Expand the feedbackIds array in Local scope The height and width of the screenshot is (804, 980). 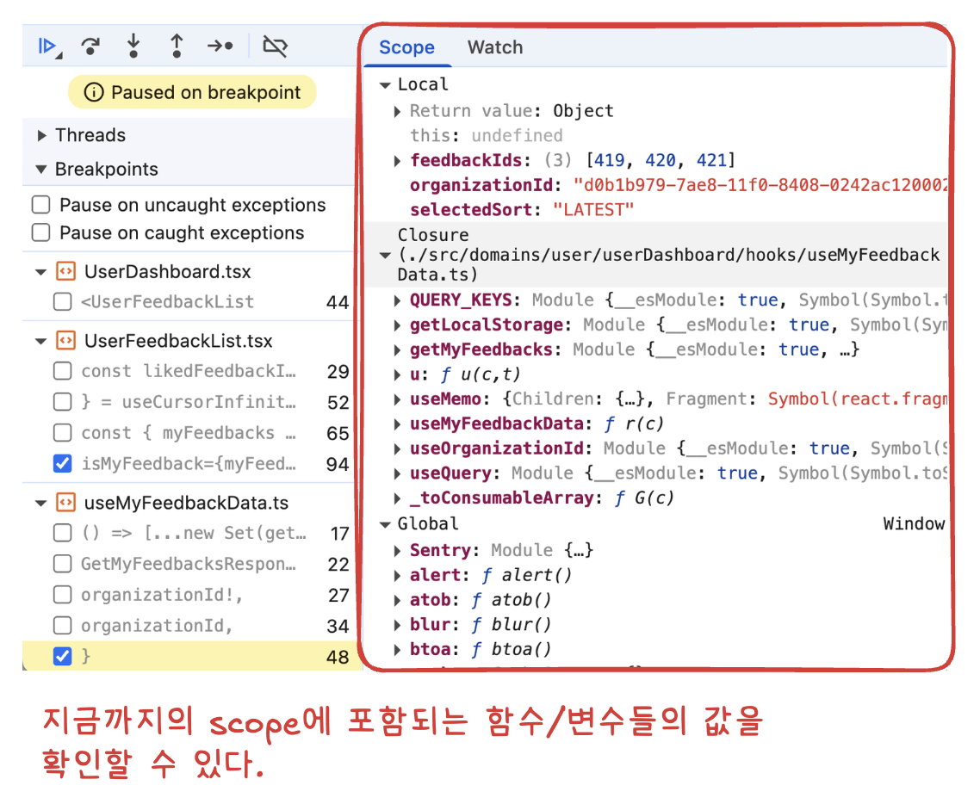[x=397, y=161]
